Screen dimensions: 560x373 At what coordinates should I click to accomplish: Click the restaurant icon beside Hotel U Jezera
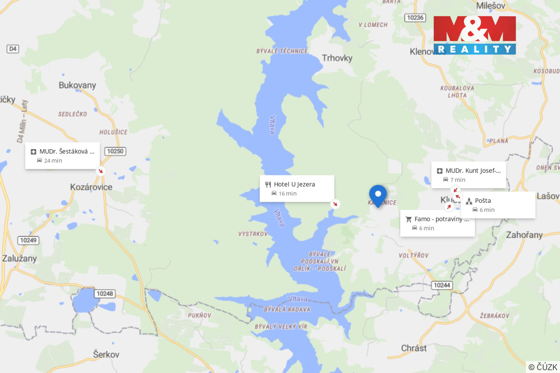268,185
